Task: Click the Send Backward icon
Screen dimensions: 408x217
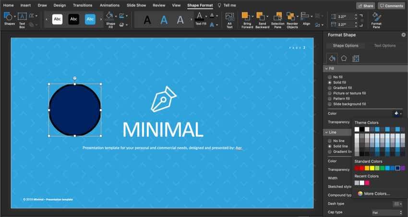Action: [262, 17]
